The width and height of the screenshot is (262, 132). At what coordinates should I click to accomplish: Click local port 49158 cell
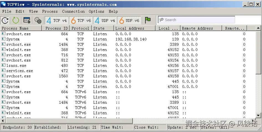point(173,76)
